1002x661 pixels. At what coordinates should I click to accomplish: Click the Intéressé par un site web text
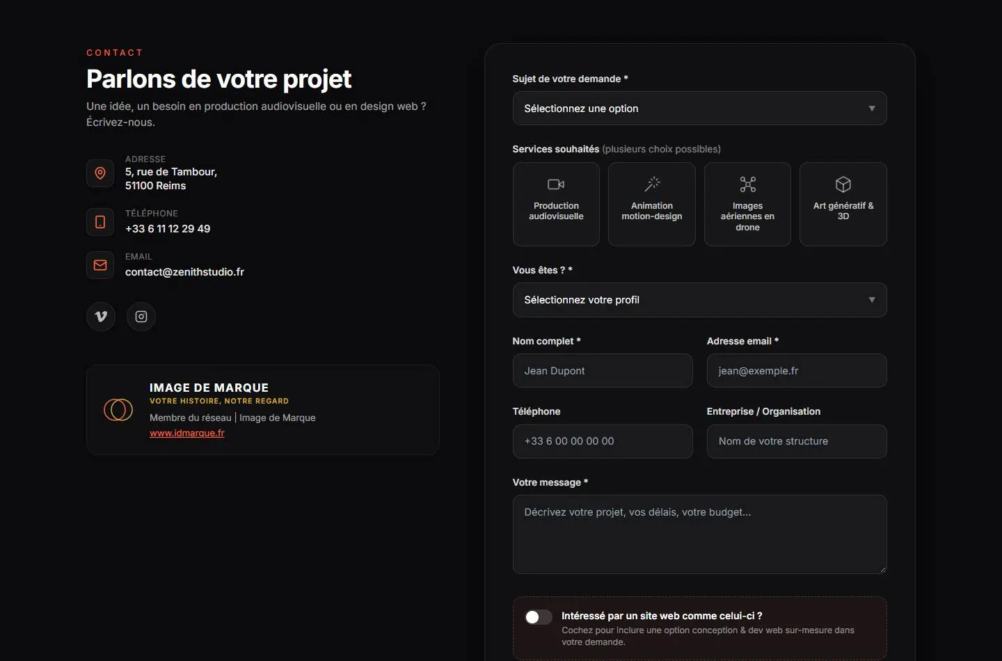[662, 616]
